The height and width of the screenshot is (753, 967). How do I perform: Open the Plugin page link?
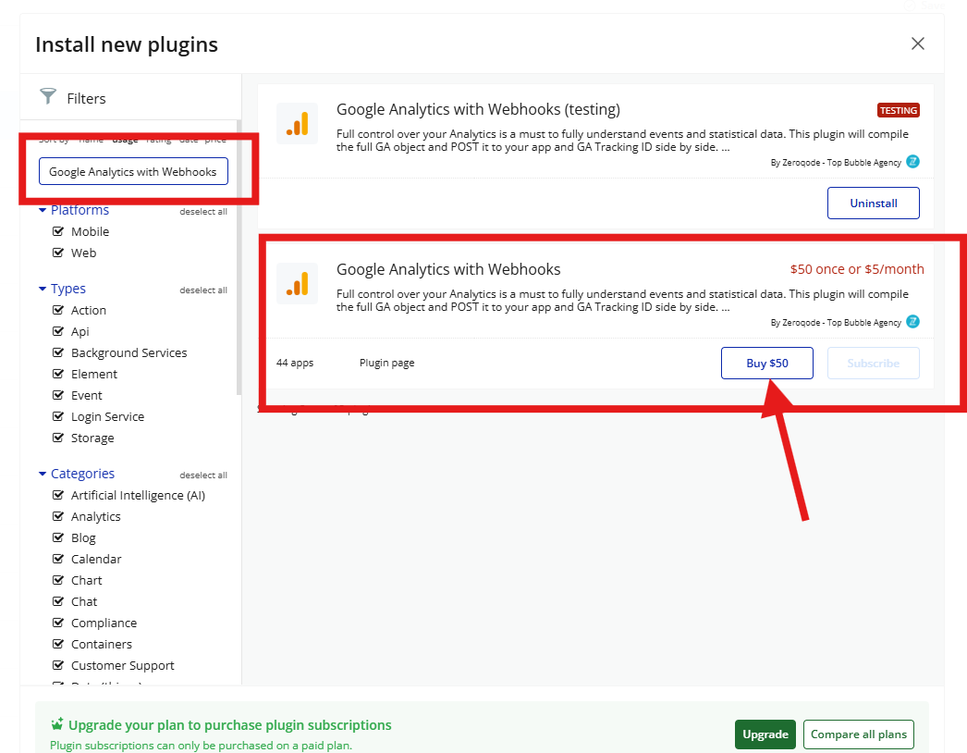(386, 363)
